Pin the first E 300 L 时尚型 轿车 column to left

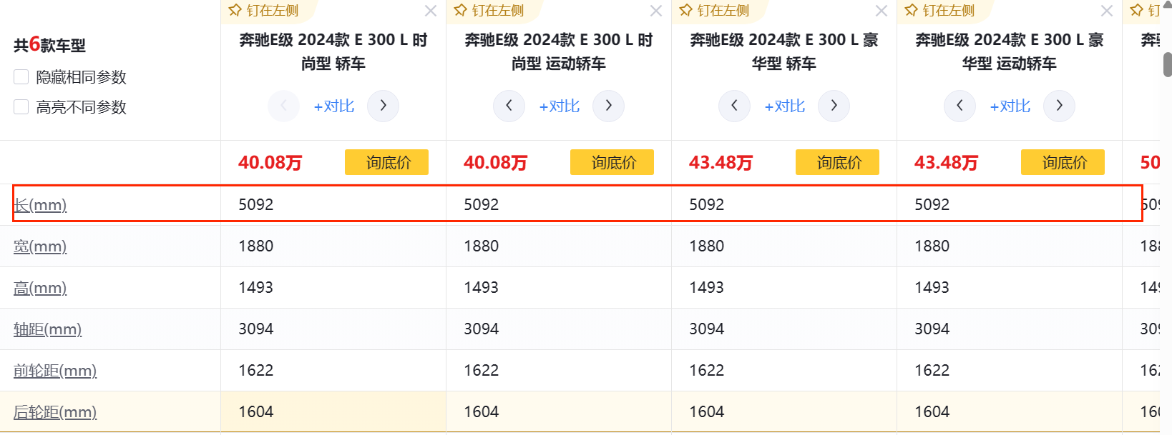click(263, 11)
